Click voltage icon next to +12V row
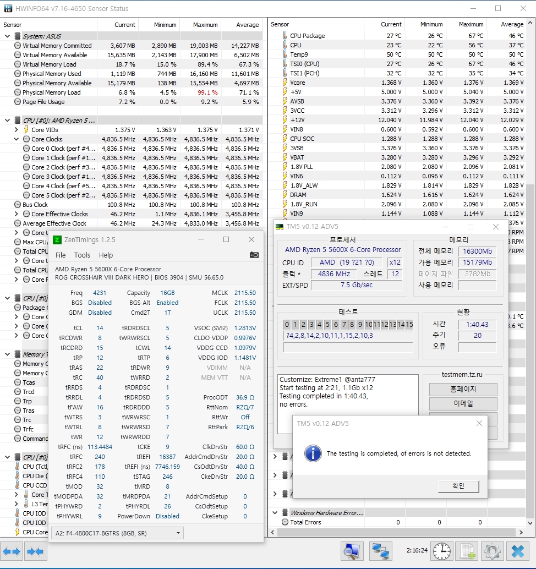536x569 pixels. point(285,120)
